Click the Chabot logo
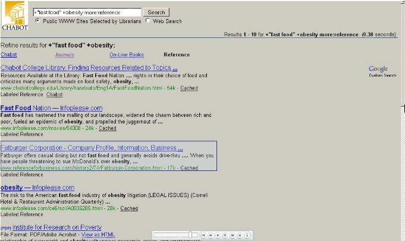Image resolution: width=405 pixels, height=241 pixels. click(15, 15)
